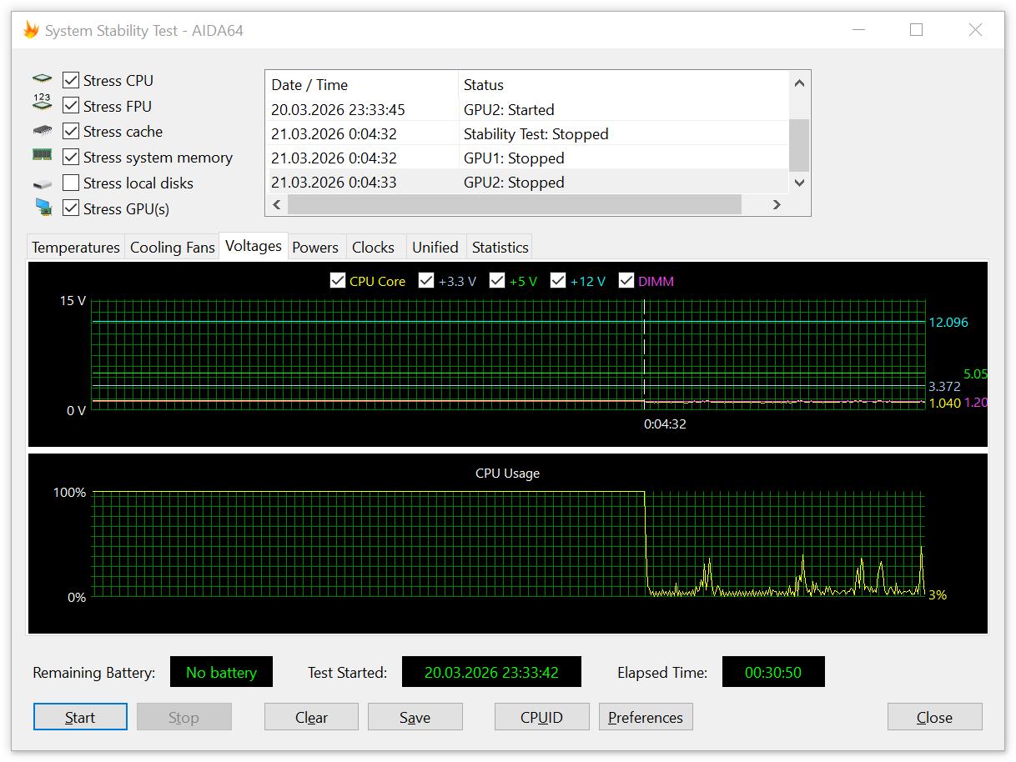Image resolution: width=1016 pixels, height=762 pixels.
Task: Click the log scroll up arrow
Action: click(799, 83)
